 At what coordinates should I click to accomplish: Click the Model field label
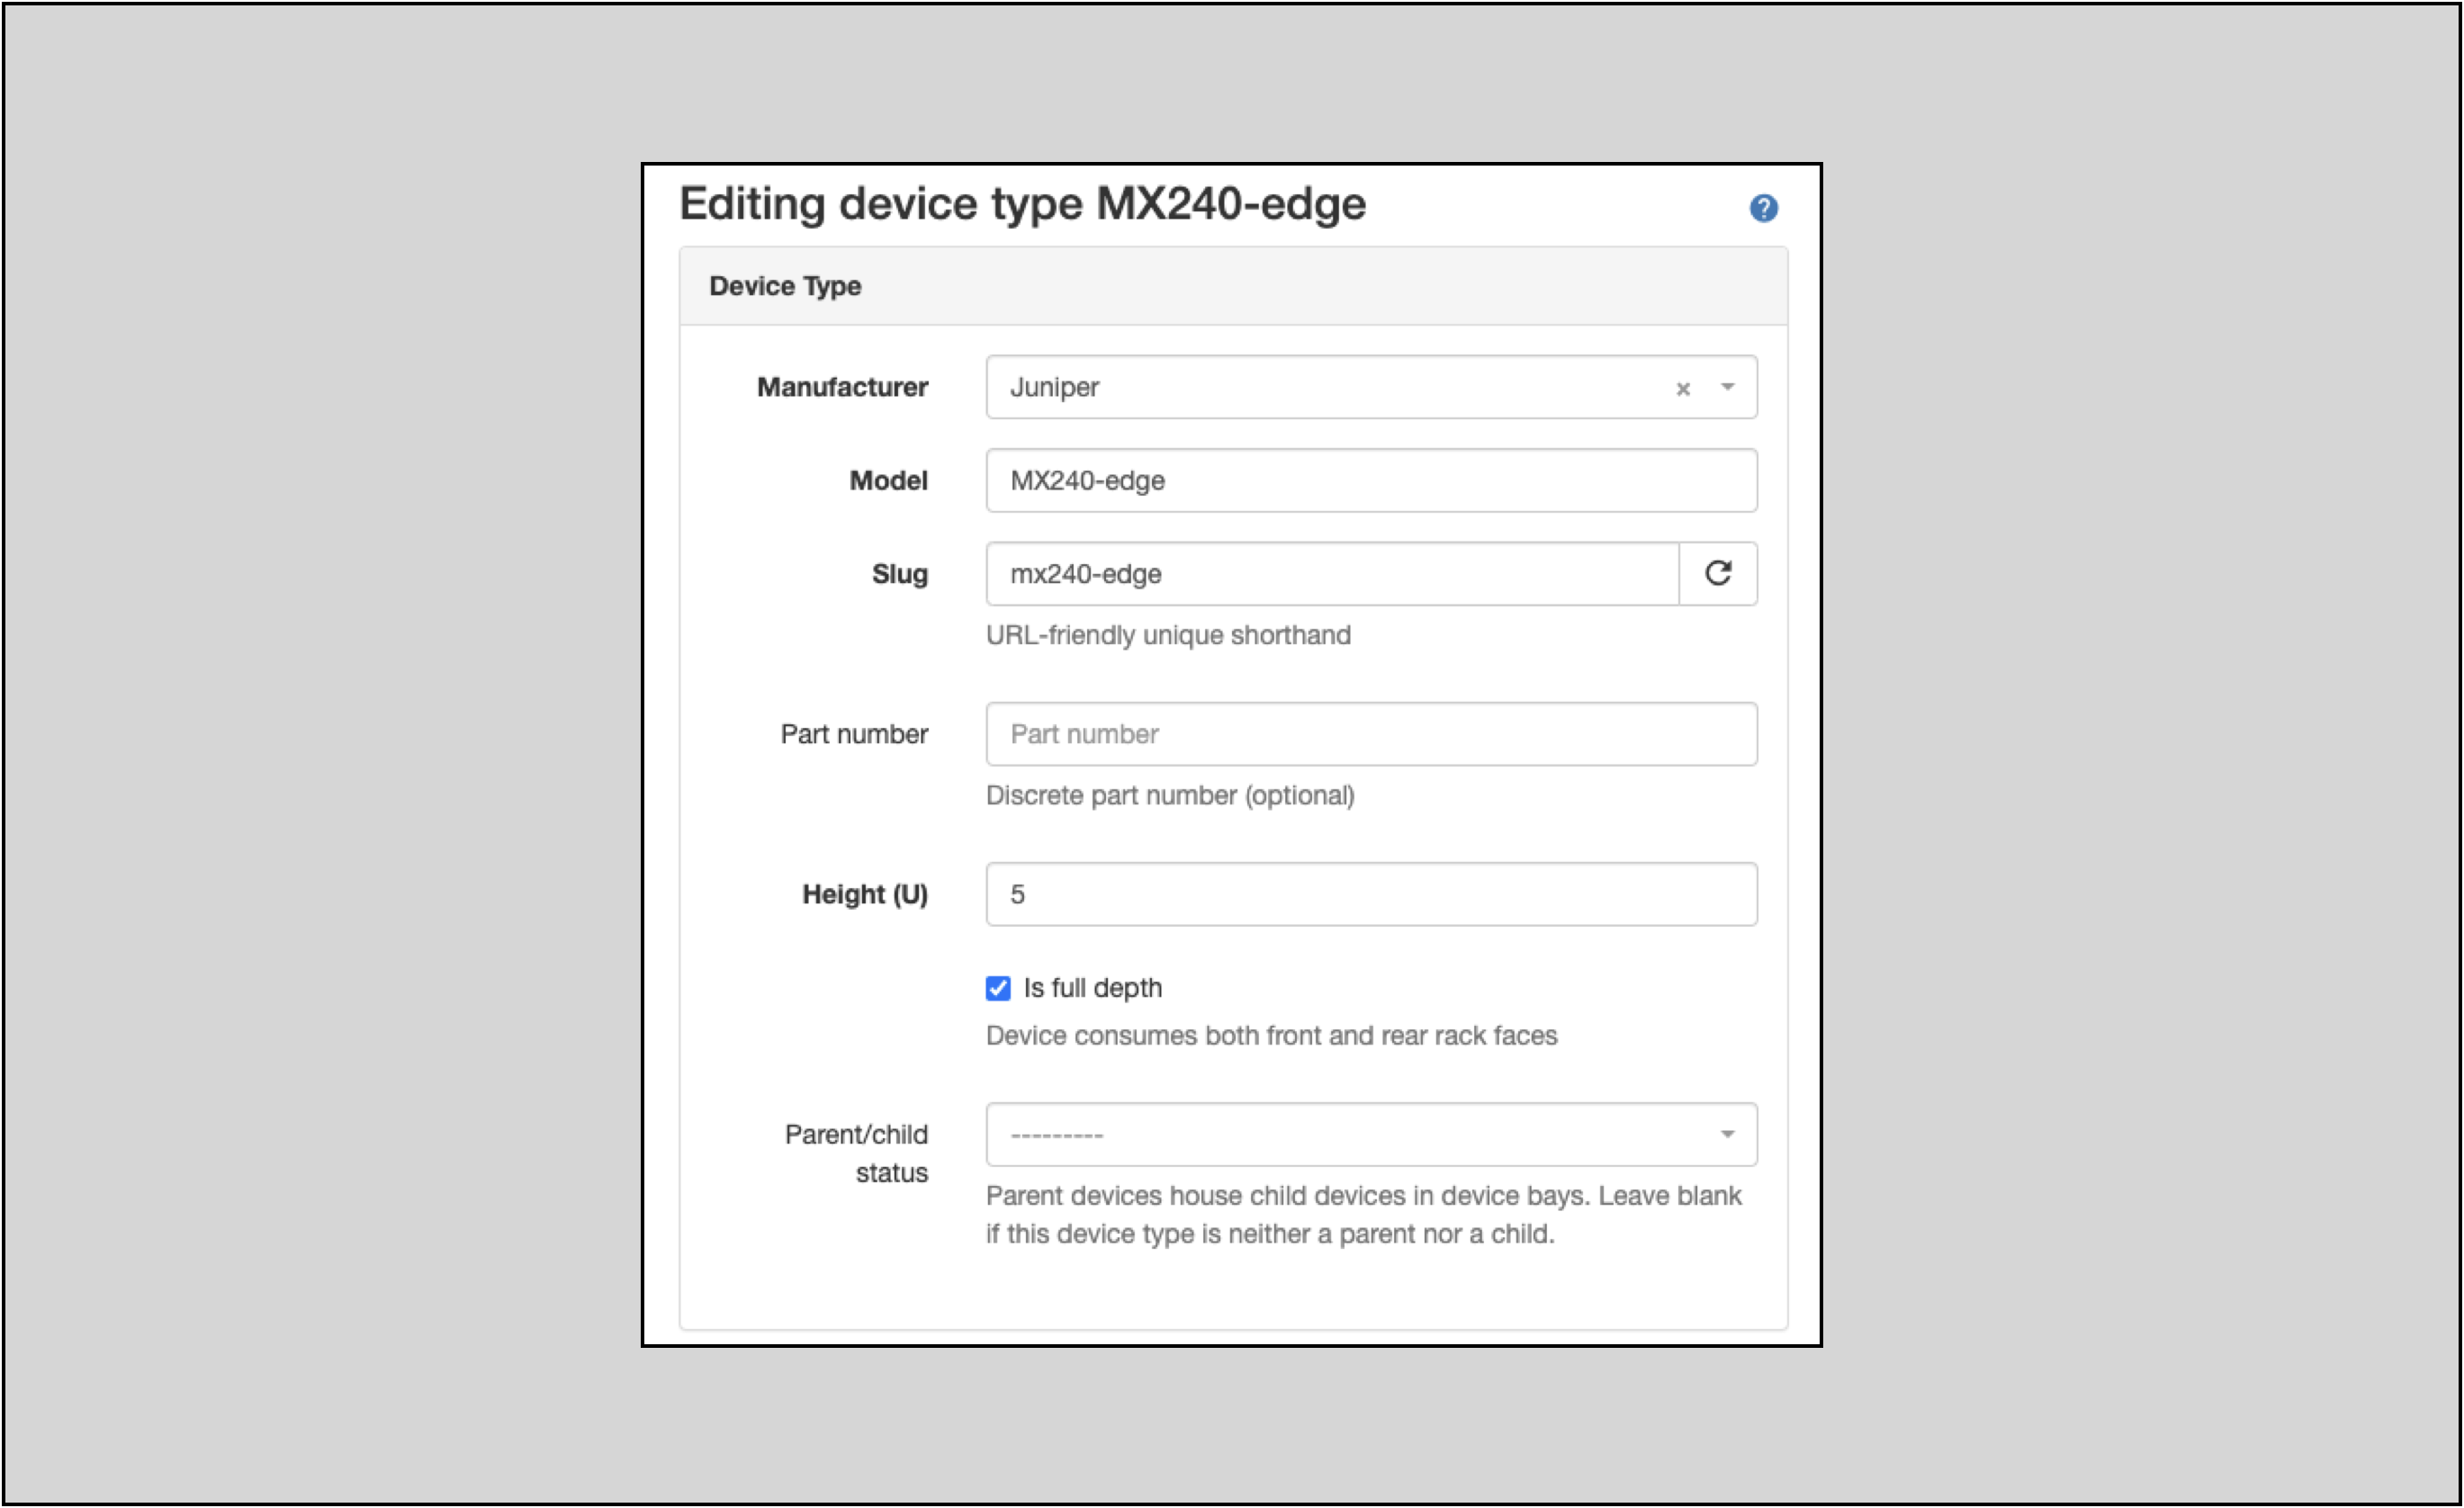pyautogui.click(x=888, y=480)
